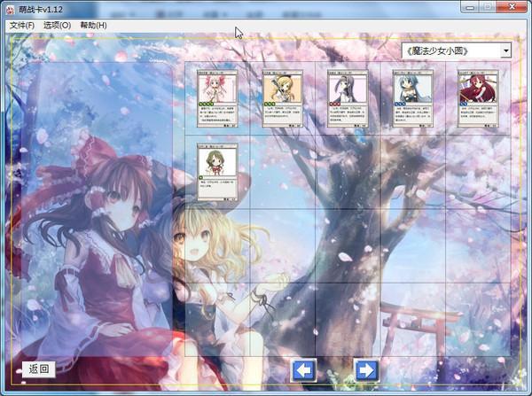Select the pink-haired girl card

(217, 98)
